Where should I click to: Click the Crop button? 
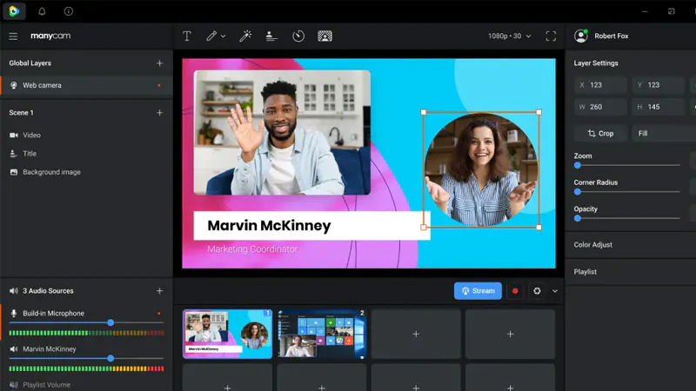pos(600,134)
